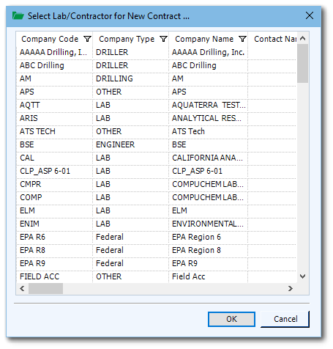The image size is (333, 349).
Task: Click the vertical scrollbar down arrow
Action: (302, 276)
